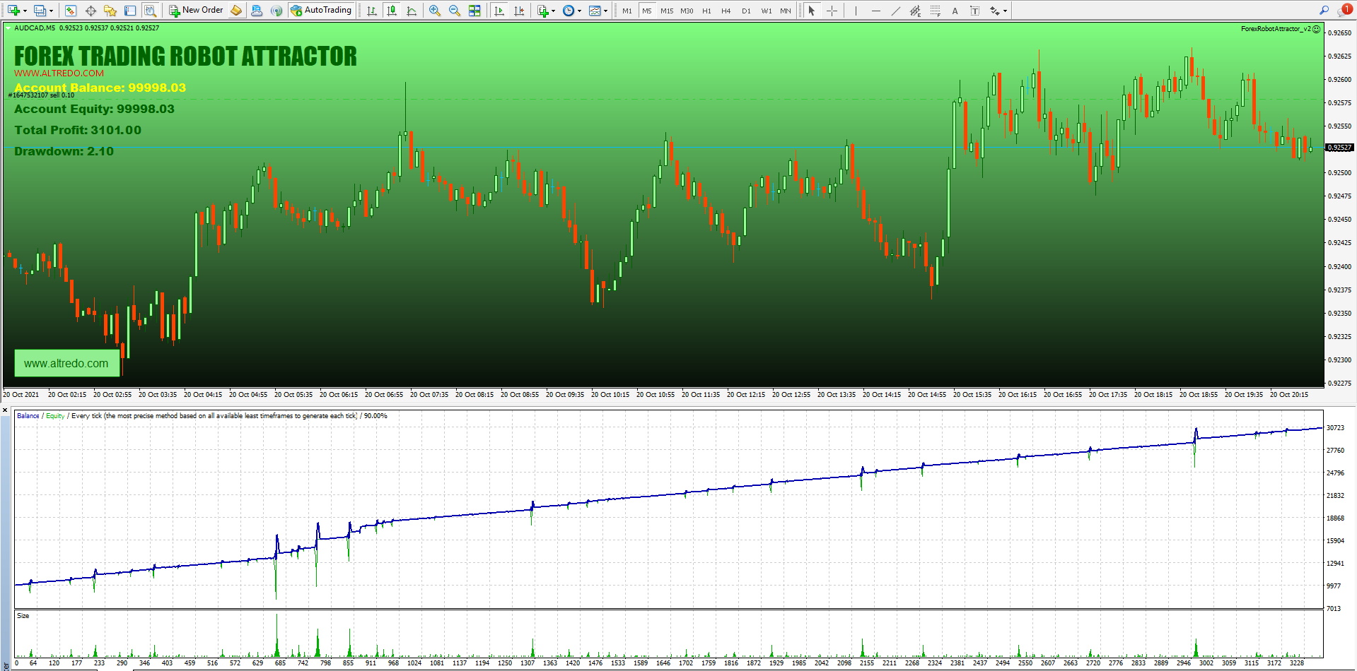The height and width of the screenshot is (671, 1357).
Task: Select the H4 timeframe
Action: (726, 11)
